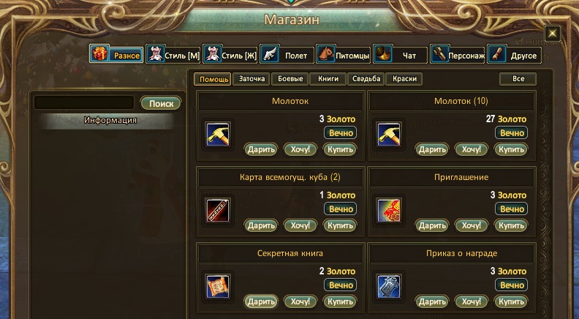Click the Молоток hammer item icon
Image resolution: width=579 pixels, height=319 pixels.
pos(218,134)
